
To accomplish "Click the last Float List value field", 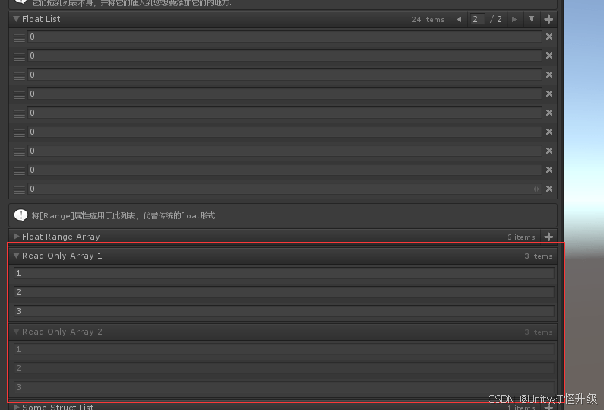I will [x=285, y=189].
